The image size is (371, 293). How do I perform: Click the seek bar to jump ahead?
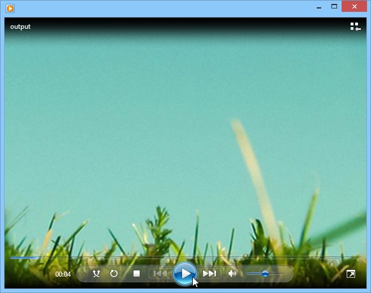point(185,257)
